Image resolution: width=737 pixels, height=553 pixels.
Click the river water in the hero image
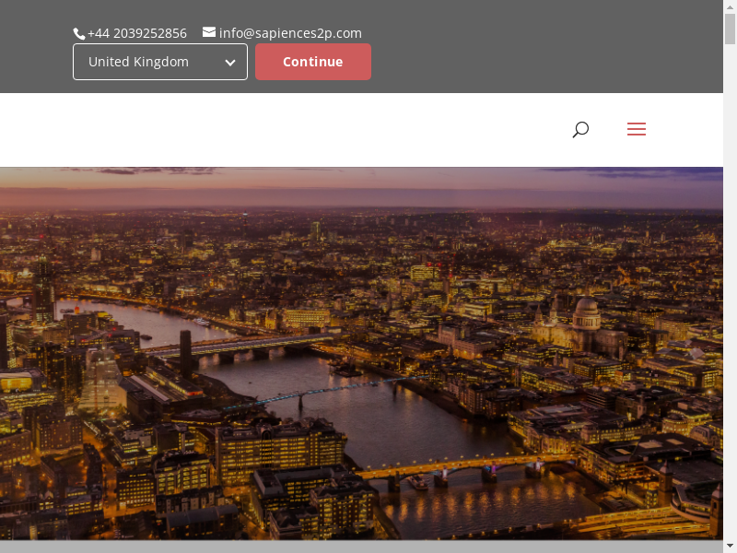point(387,424)
